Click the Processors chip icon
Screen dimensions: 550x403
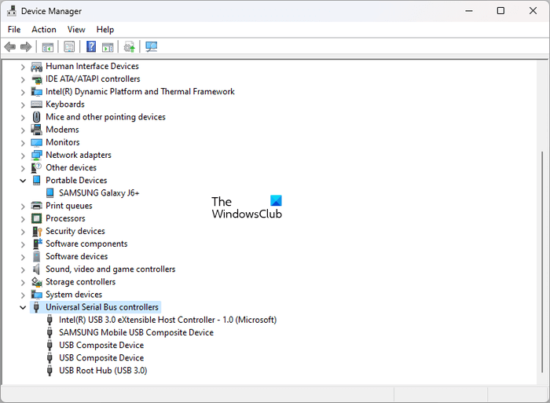click(36, 218)
